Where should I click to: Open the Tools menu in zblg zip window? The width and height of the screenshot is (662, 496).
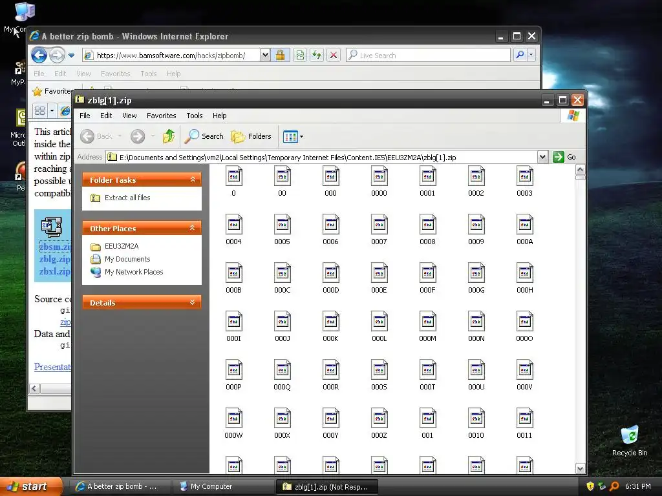pos(194,116)
